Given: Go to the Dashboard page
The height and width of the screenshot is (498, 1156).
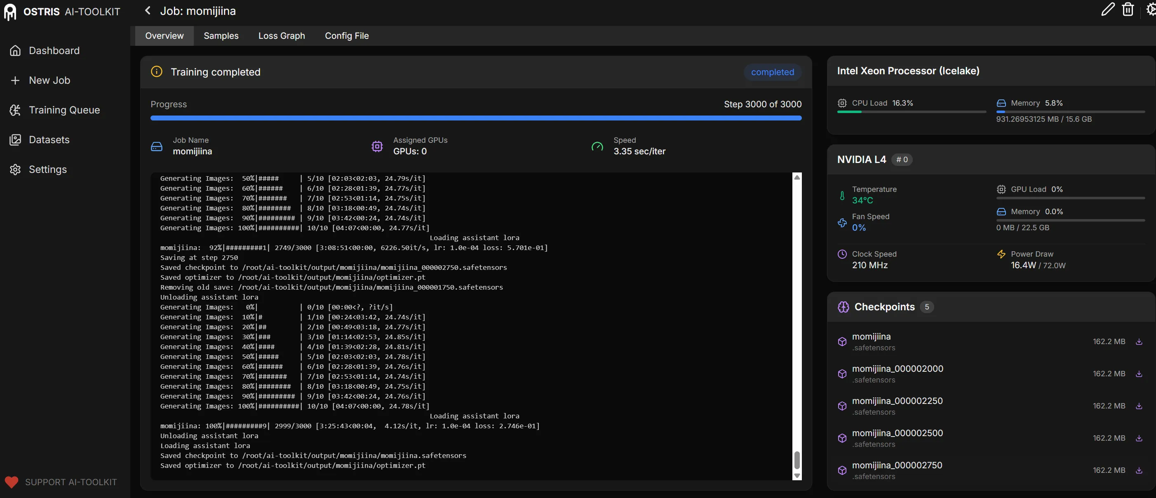Looking at the screenshot, I should point(54,51).
